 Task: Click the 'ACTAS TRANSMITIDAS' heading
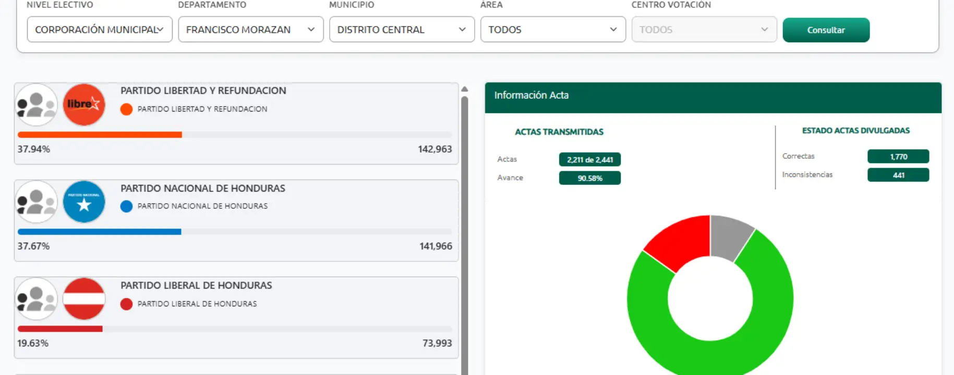(559, 132)
